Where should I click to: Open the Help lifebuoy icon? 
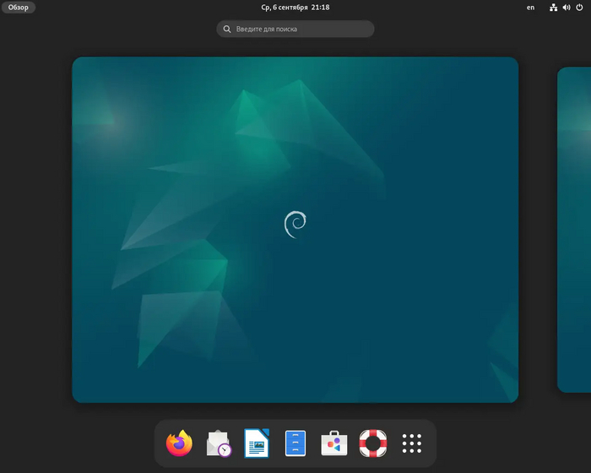click(x=373, y=443)
